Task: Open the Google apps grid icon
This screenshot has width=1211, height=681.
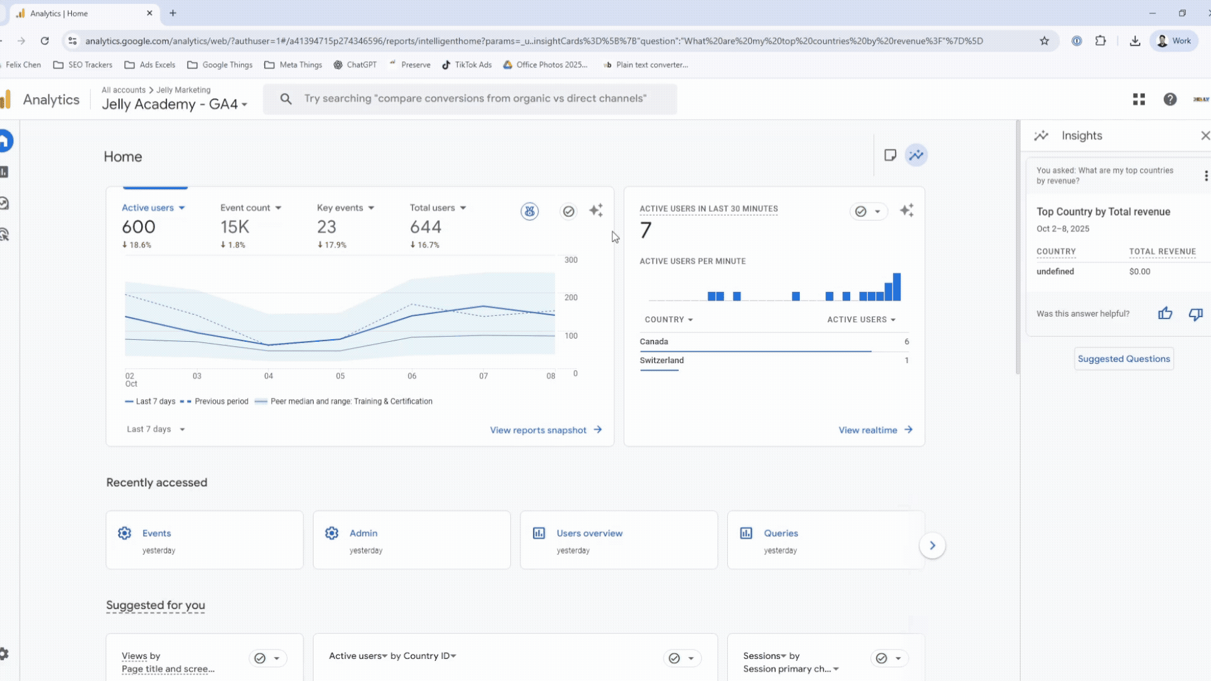Action: (1138, 100)
